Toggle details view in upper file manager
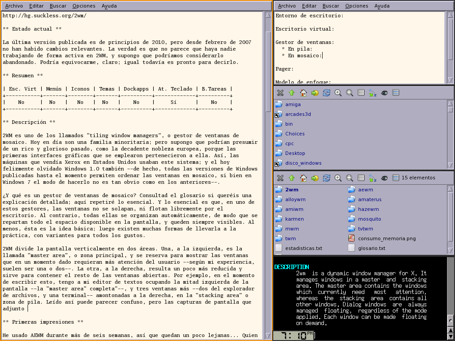Image resolution: width=455 pixels, height=341 pixels. pyautogui.click(x=361, y=93)
